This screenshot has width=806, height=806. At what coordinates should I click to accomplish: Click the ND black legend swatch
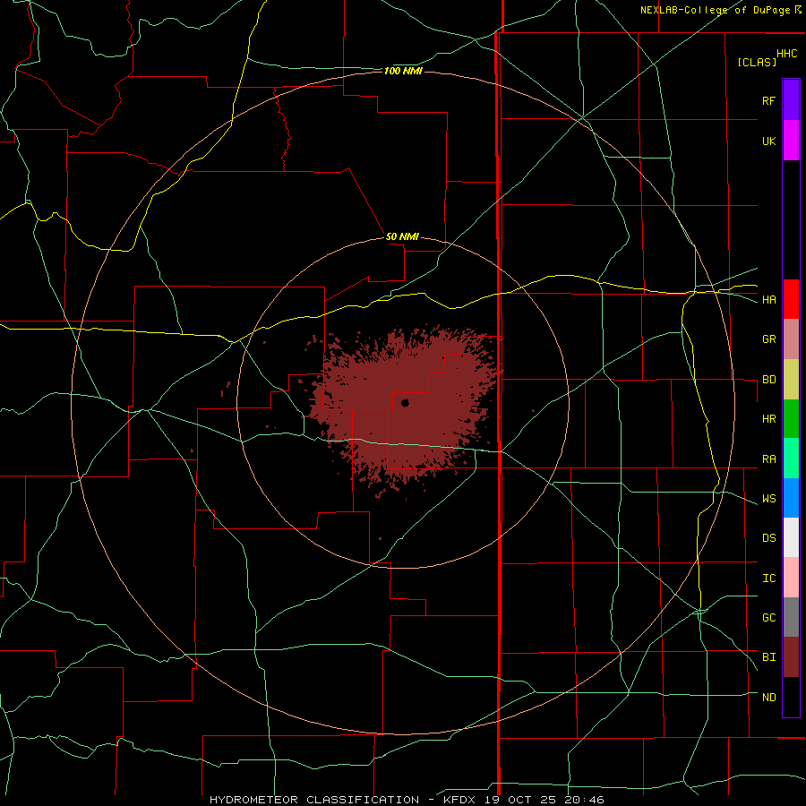point(791,697)
